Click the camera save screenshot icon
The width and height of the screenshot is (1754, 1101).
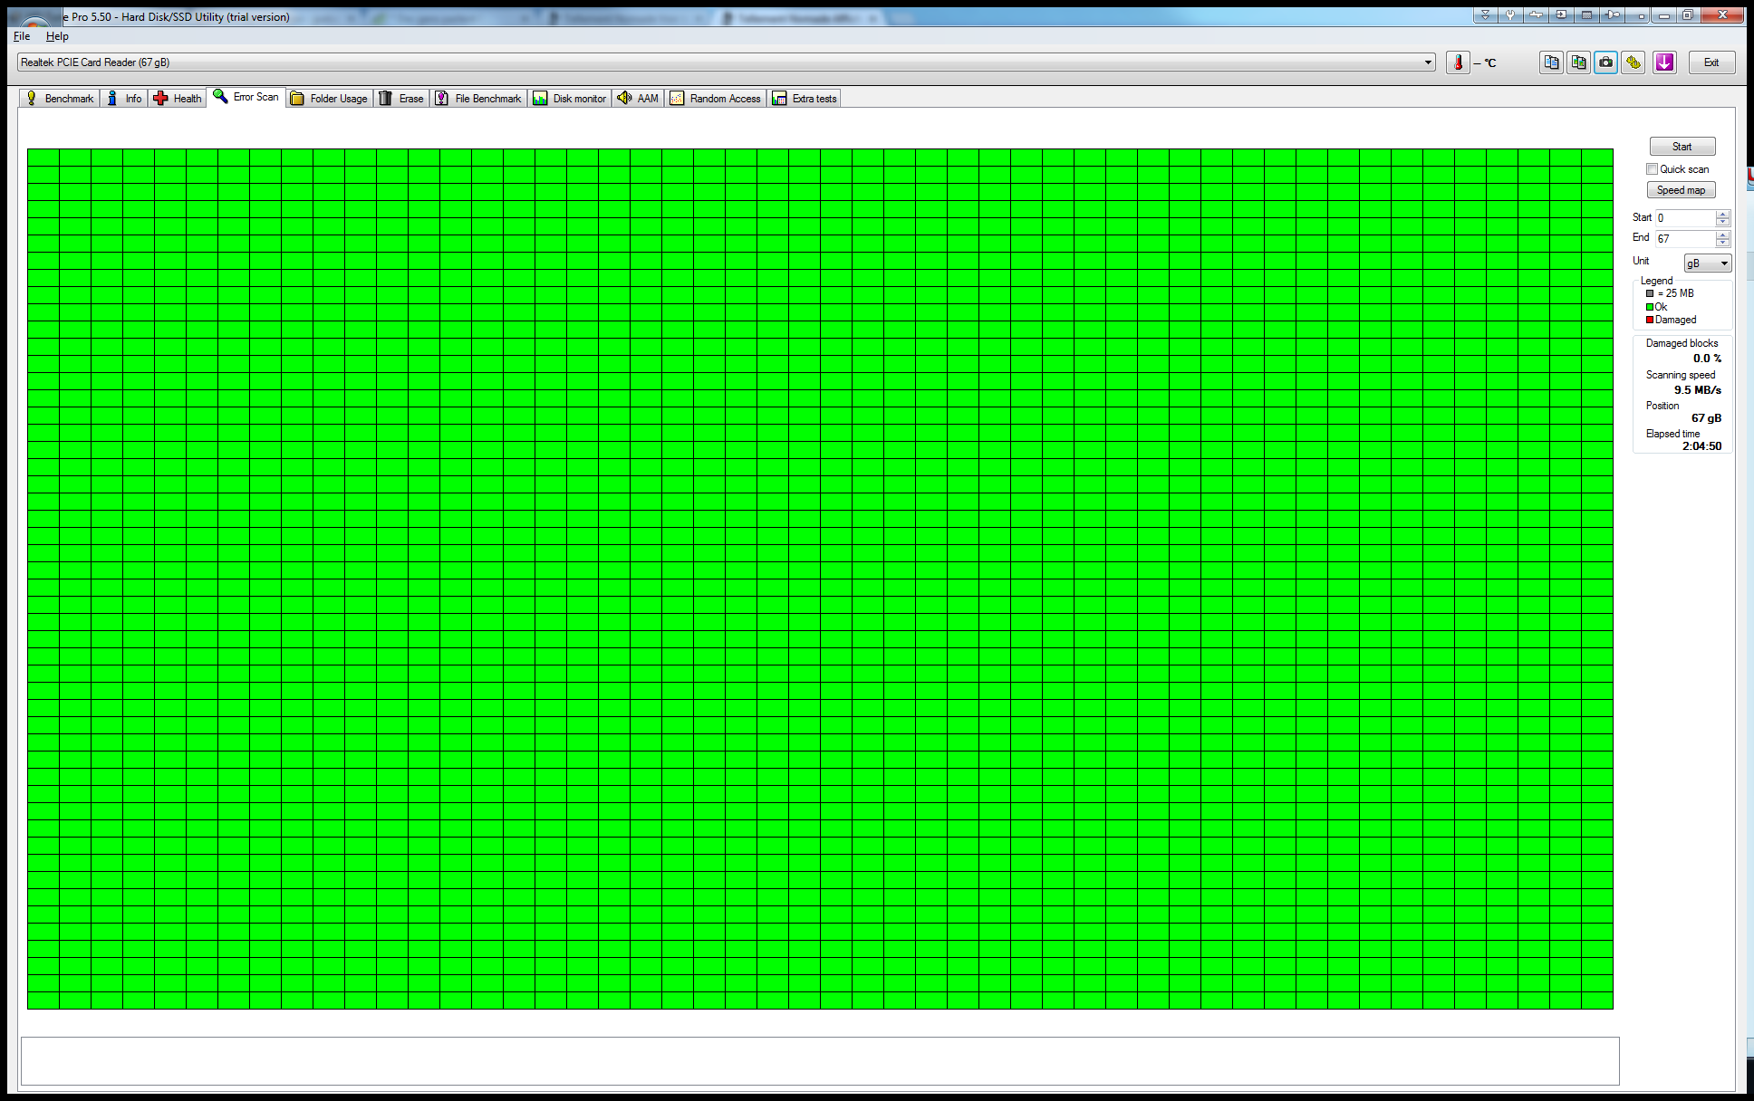(x=1605, y=62)
